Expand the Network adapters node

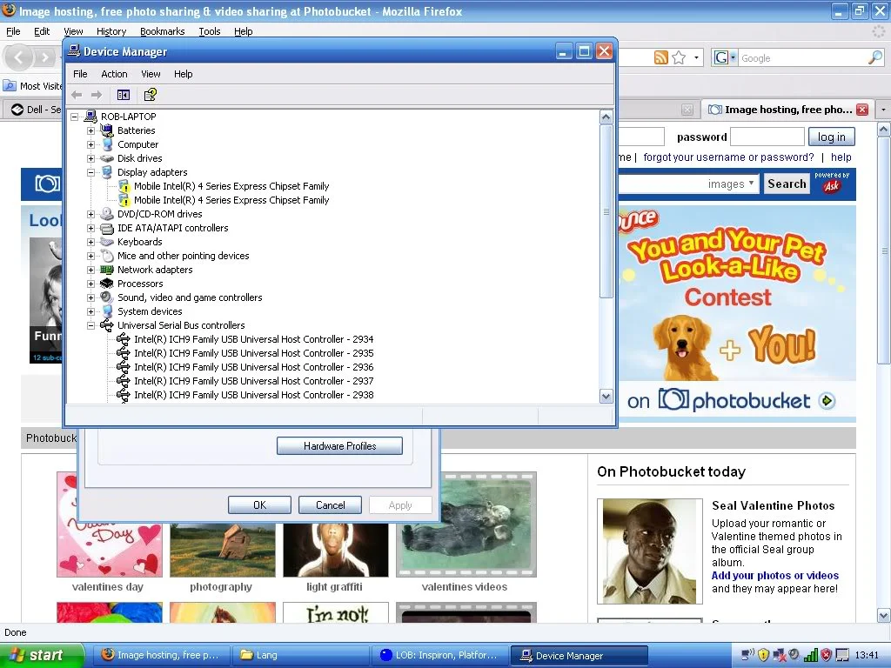[90, 270]
